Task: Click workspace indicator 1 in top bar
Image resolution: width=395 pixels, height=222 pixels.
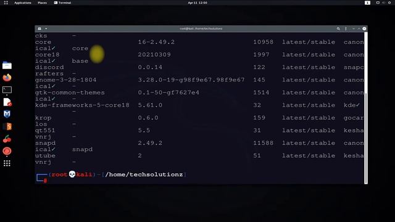Action: [x=367, y=2]
